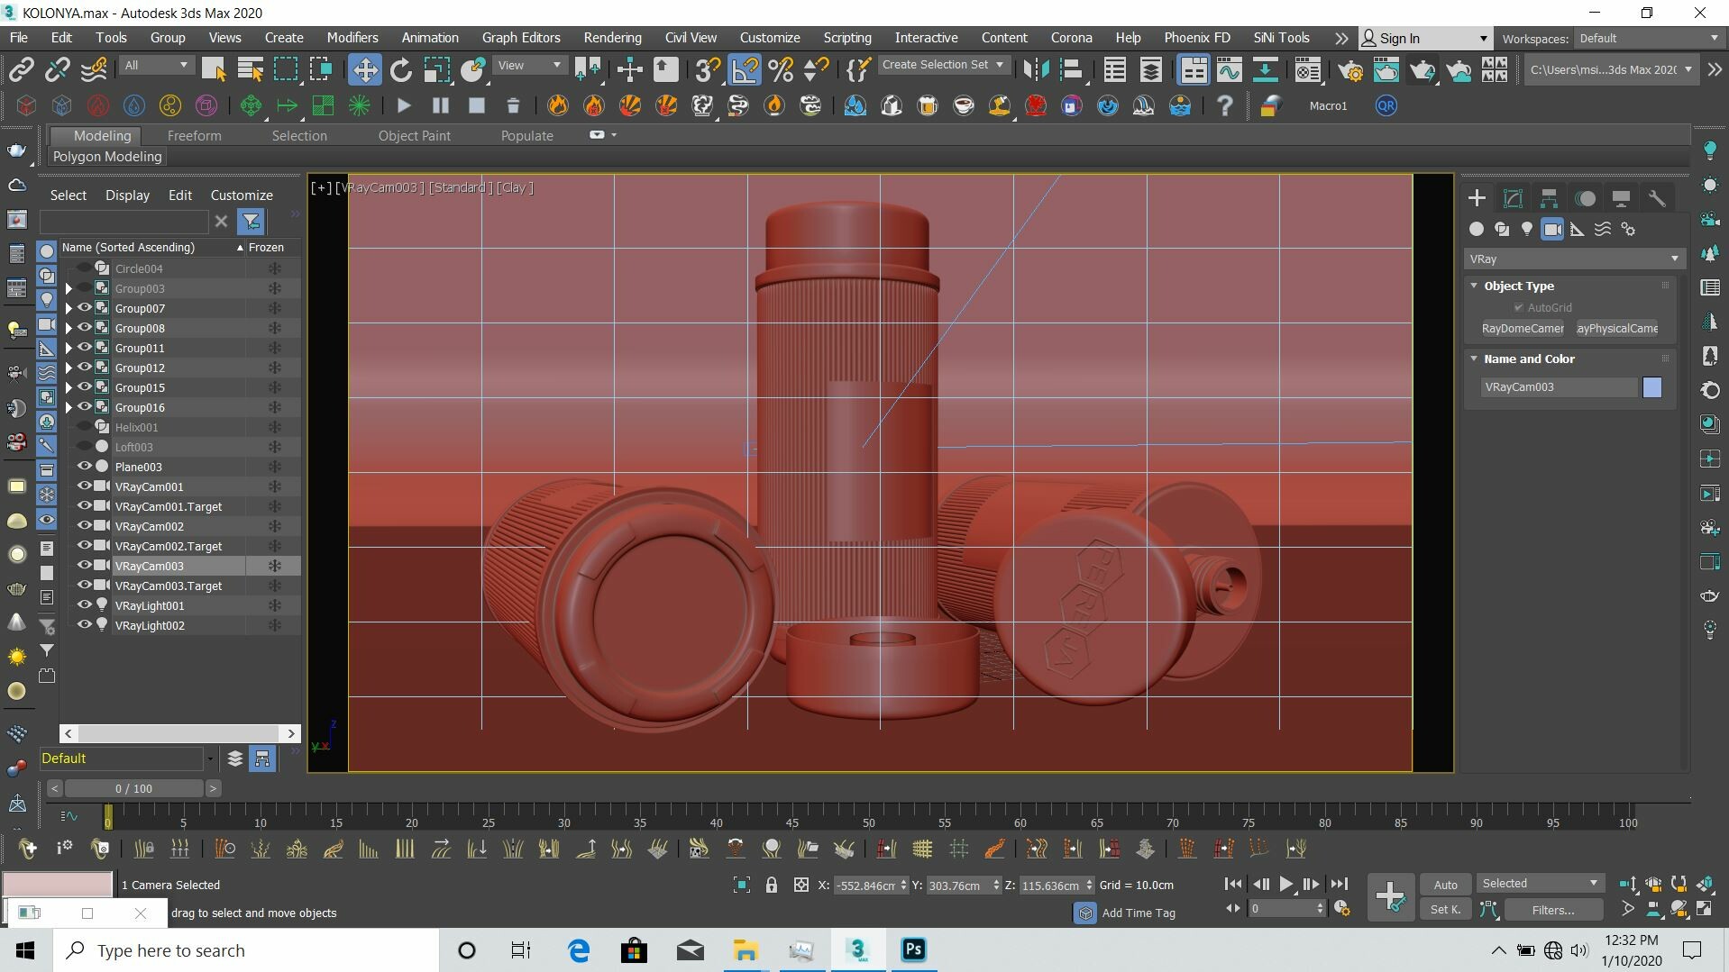Switch to the Freeform ribbon tab
Image resolution: width=1729 pixels, height=972 pixels.
tap(194, 135)
